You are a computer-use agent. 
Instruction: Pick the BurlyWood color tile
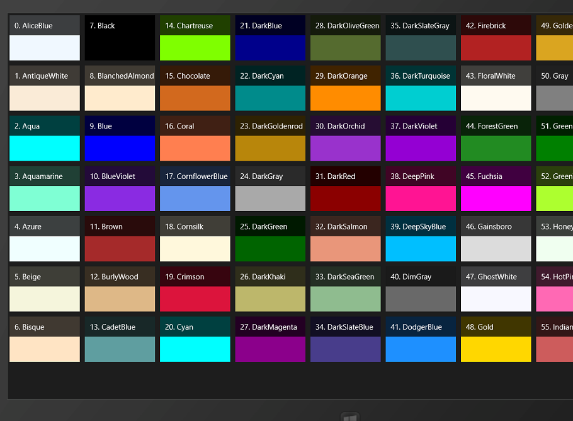(x=120, y=289)
